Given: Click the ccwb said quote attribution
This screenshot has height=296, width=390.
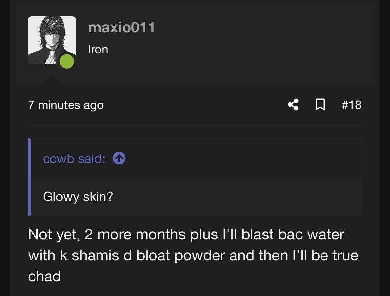Looking at the screenshot, I should 74,159.
